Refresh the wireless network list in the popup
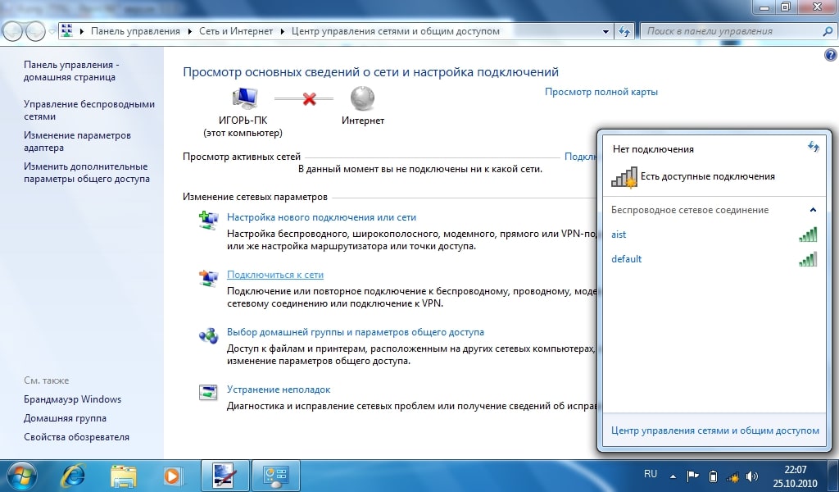This screenshot has width=839, height=492. tap(814, 147)
